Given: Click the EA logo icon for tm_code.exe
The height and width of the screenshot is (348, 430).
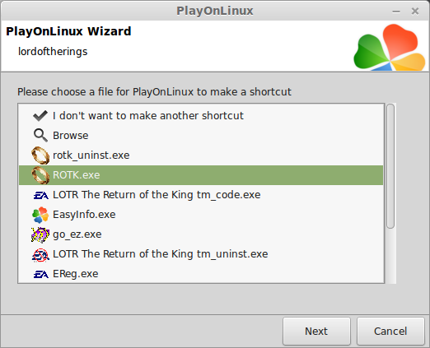Looking at the screenshot, I should [x=40, y=195].
